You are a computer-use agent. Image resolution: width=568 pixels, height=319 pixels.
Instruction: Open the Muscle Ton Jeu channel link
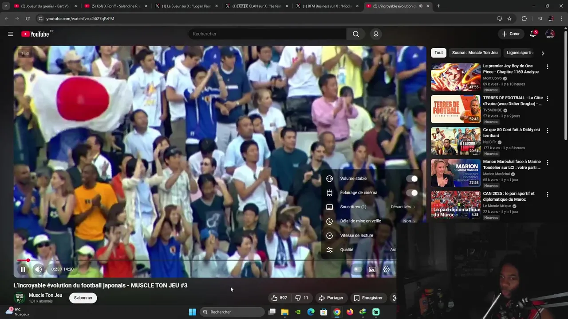45,295
